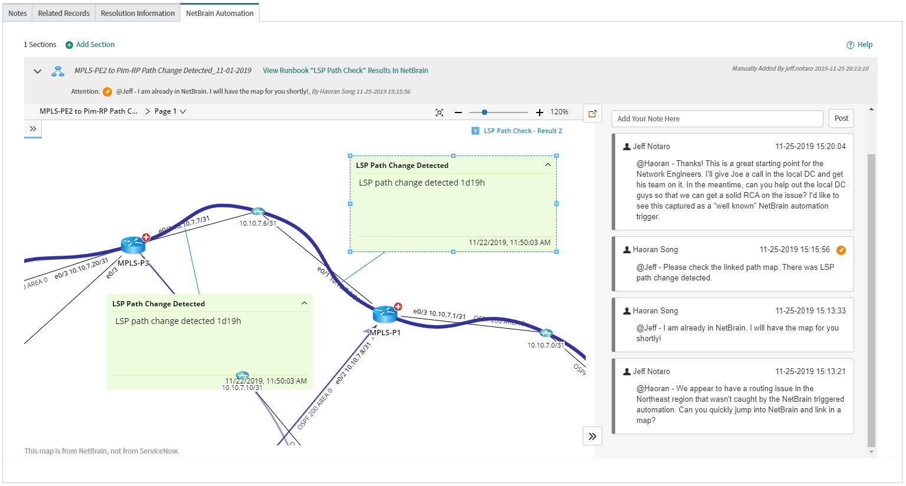Click the Add Section plus icon
Image resolution: width=906 pixels, height=486 pixels.
pos(69,45)
